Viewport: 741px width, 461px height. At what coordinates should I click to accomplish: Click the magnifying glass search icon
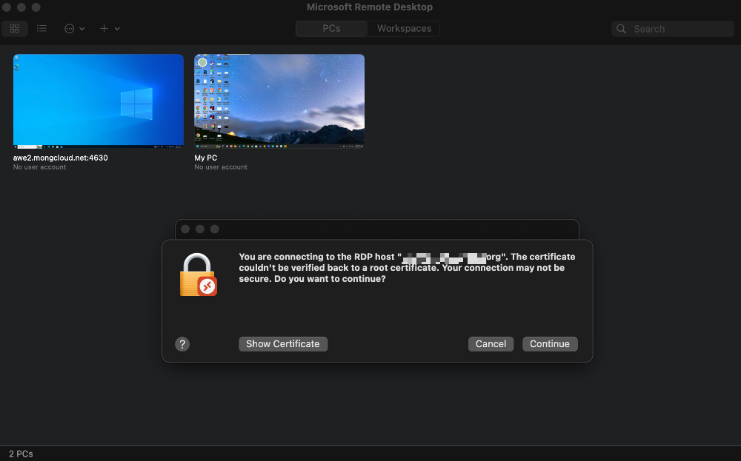click(621, 29)
